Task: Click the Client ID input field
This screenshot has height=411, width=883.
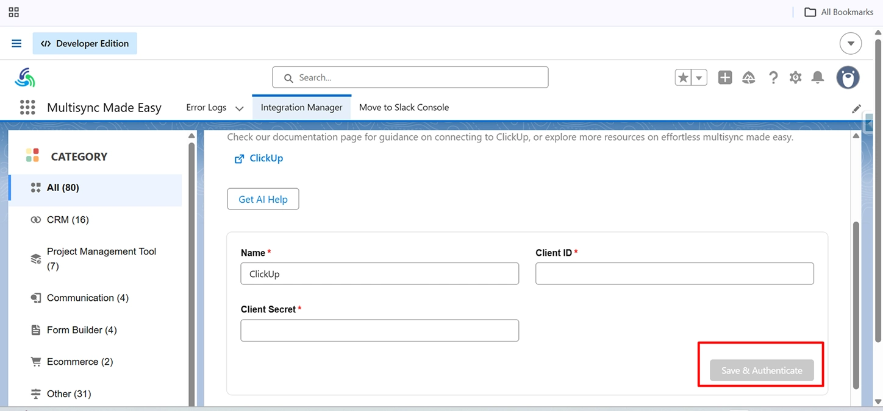Action: [674, 274]
